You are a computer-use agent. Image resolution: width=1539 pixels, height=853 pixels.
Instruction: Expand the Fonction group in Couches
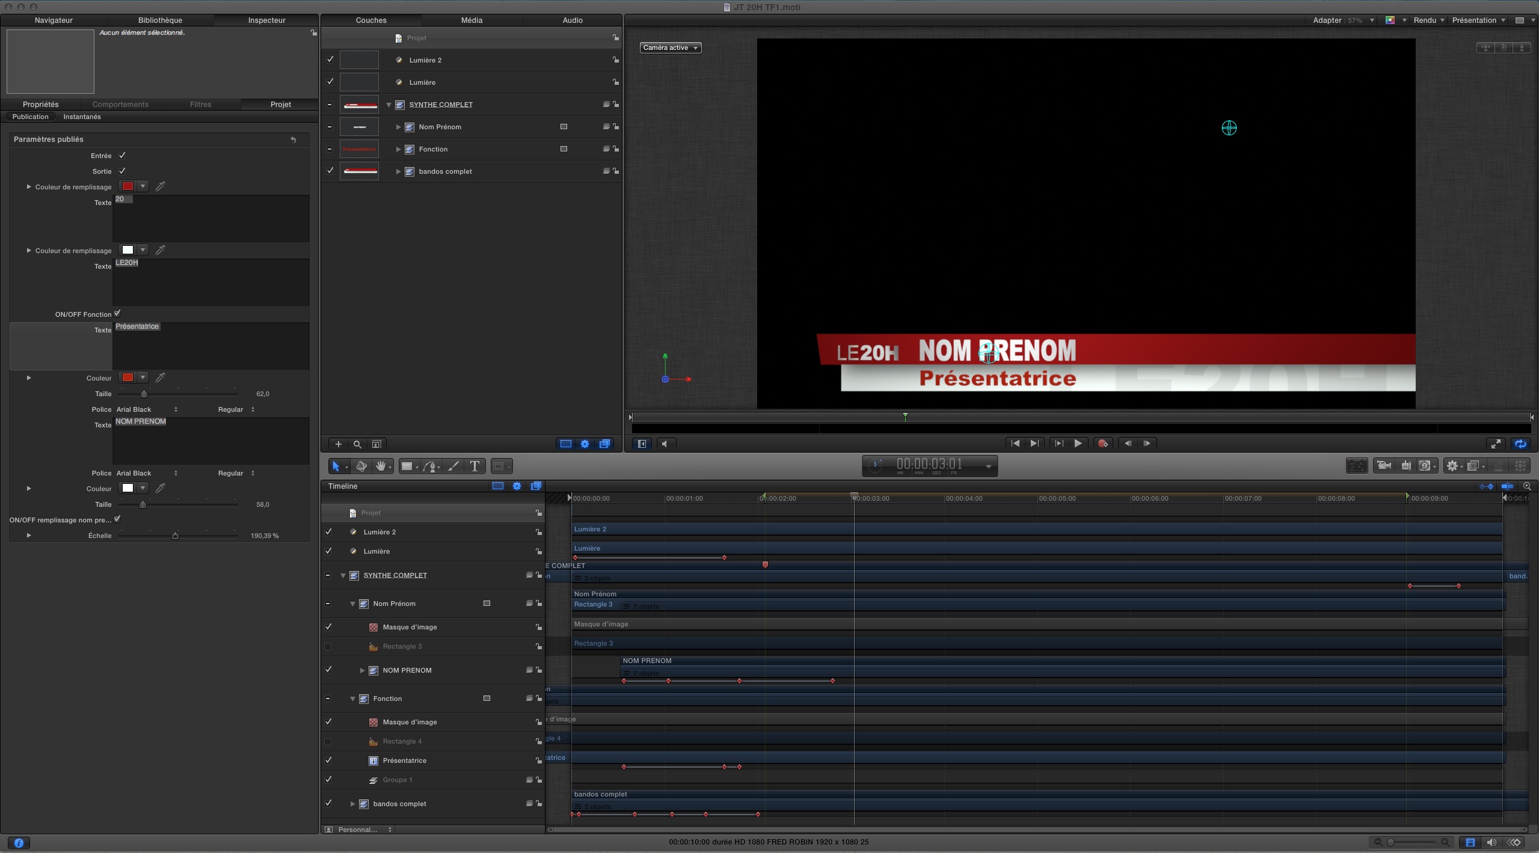coord(398,149)
